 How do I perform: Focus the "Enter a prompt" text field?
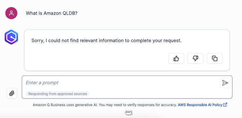[x=116, y=83]
